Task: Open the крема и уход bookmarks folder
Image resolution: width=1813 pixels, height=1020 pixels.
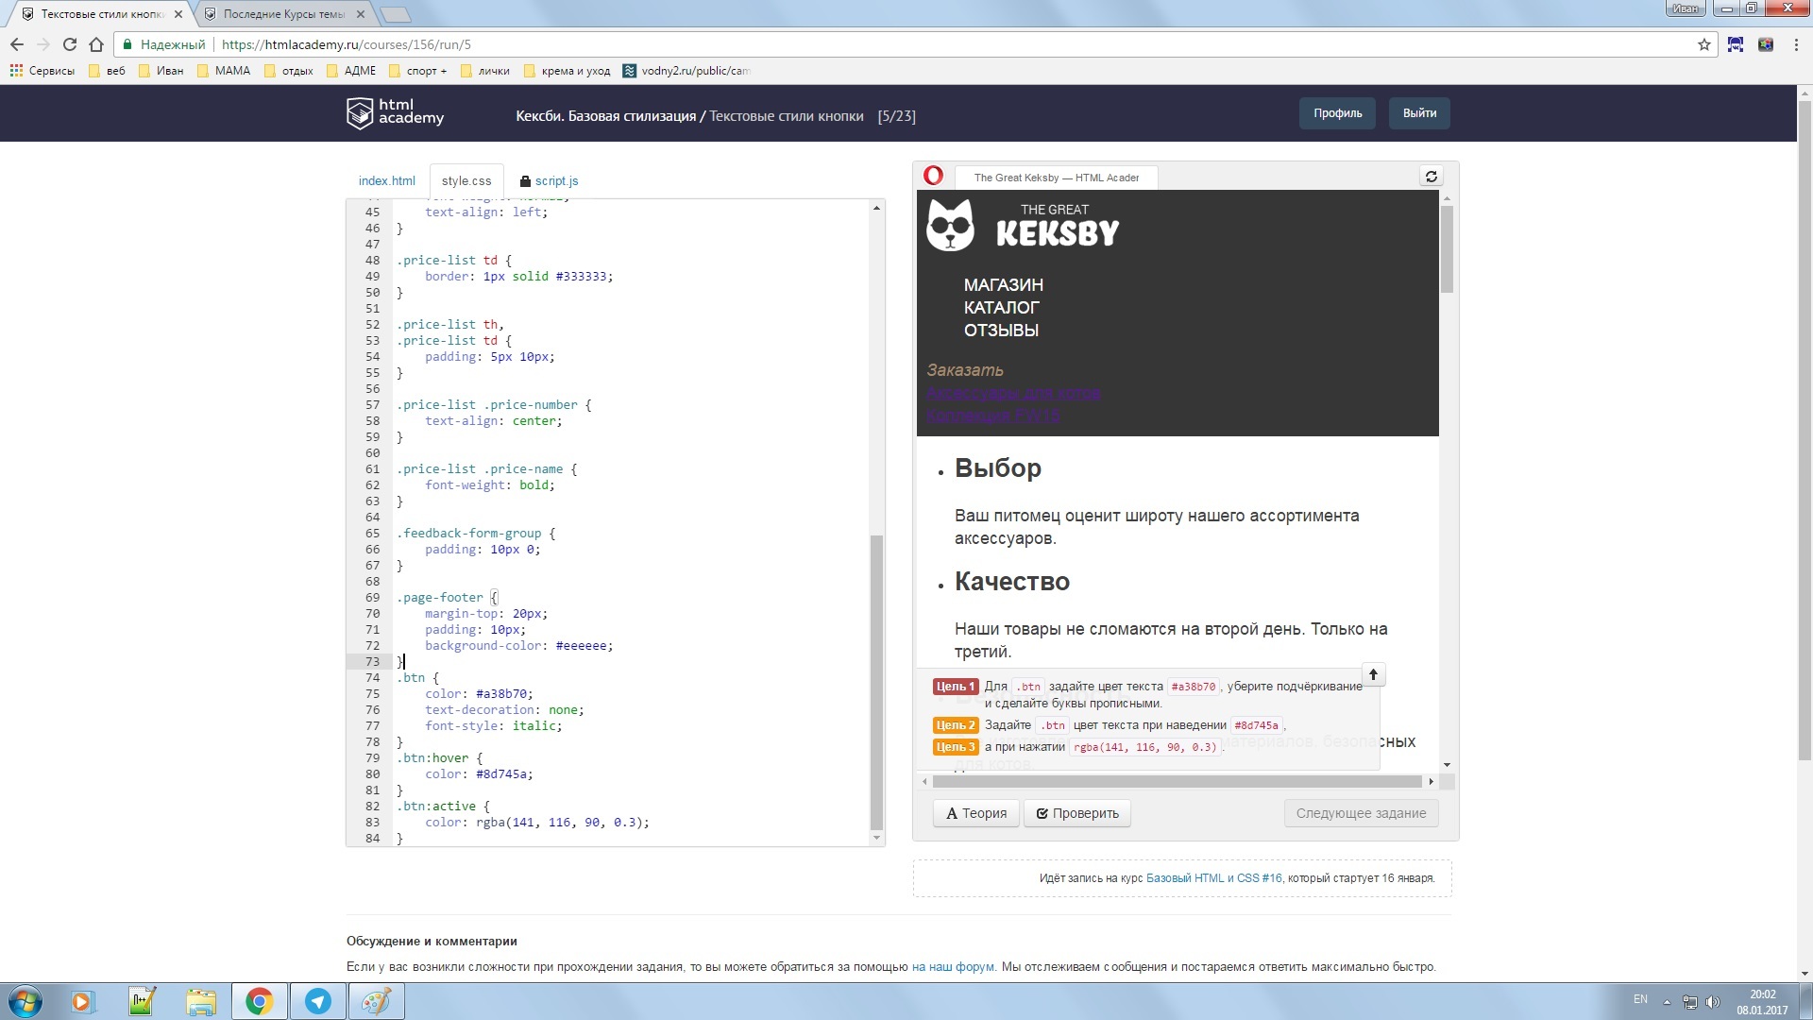Action: pyautogui.click(x=567, y=71)
